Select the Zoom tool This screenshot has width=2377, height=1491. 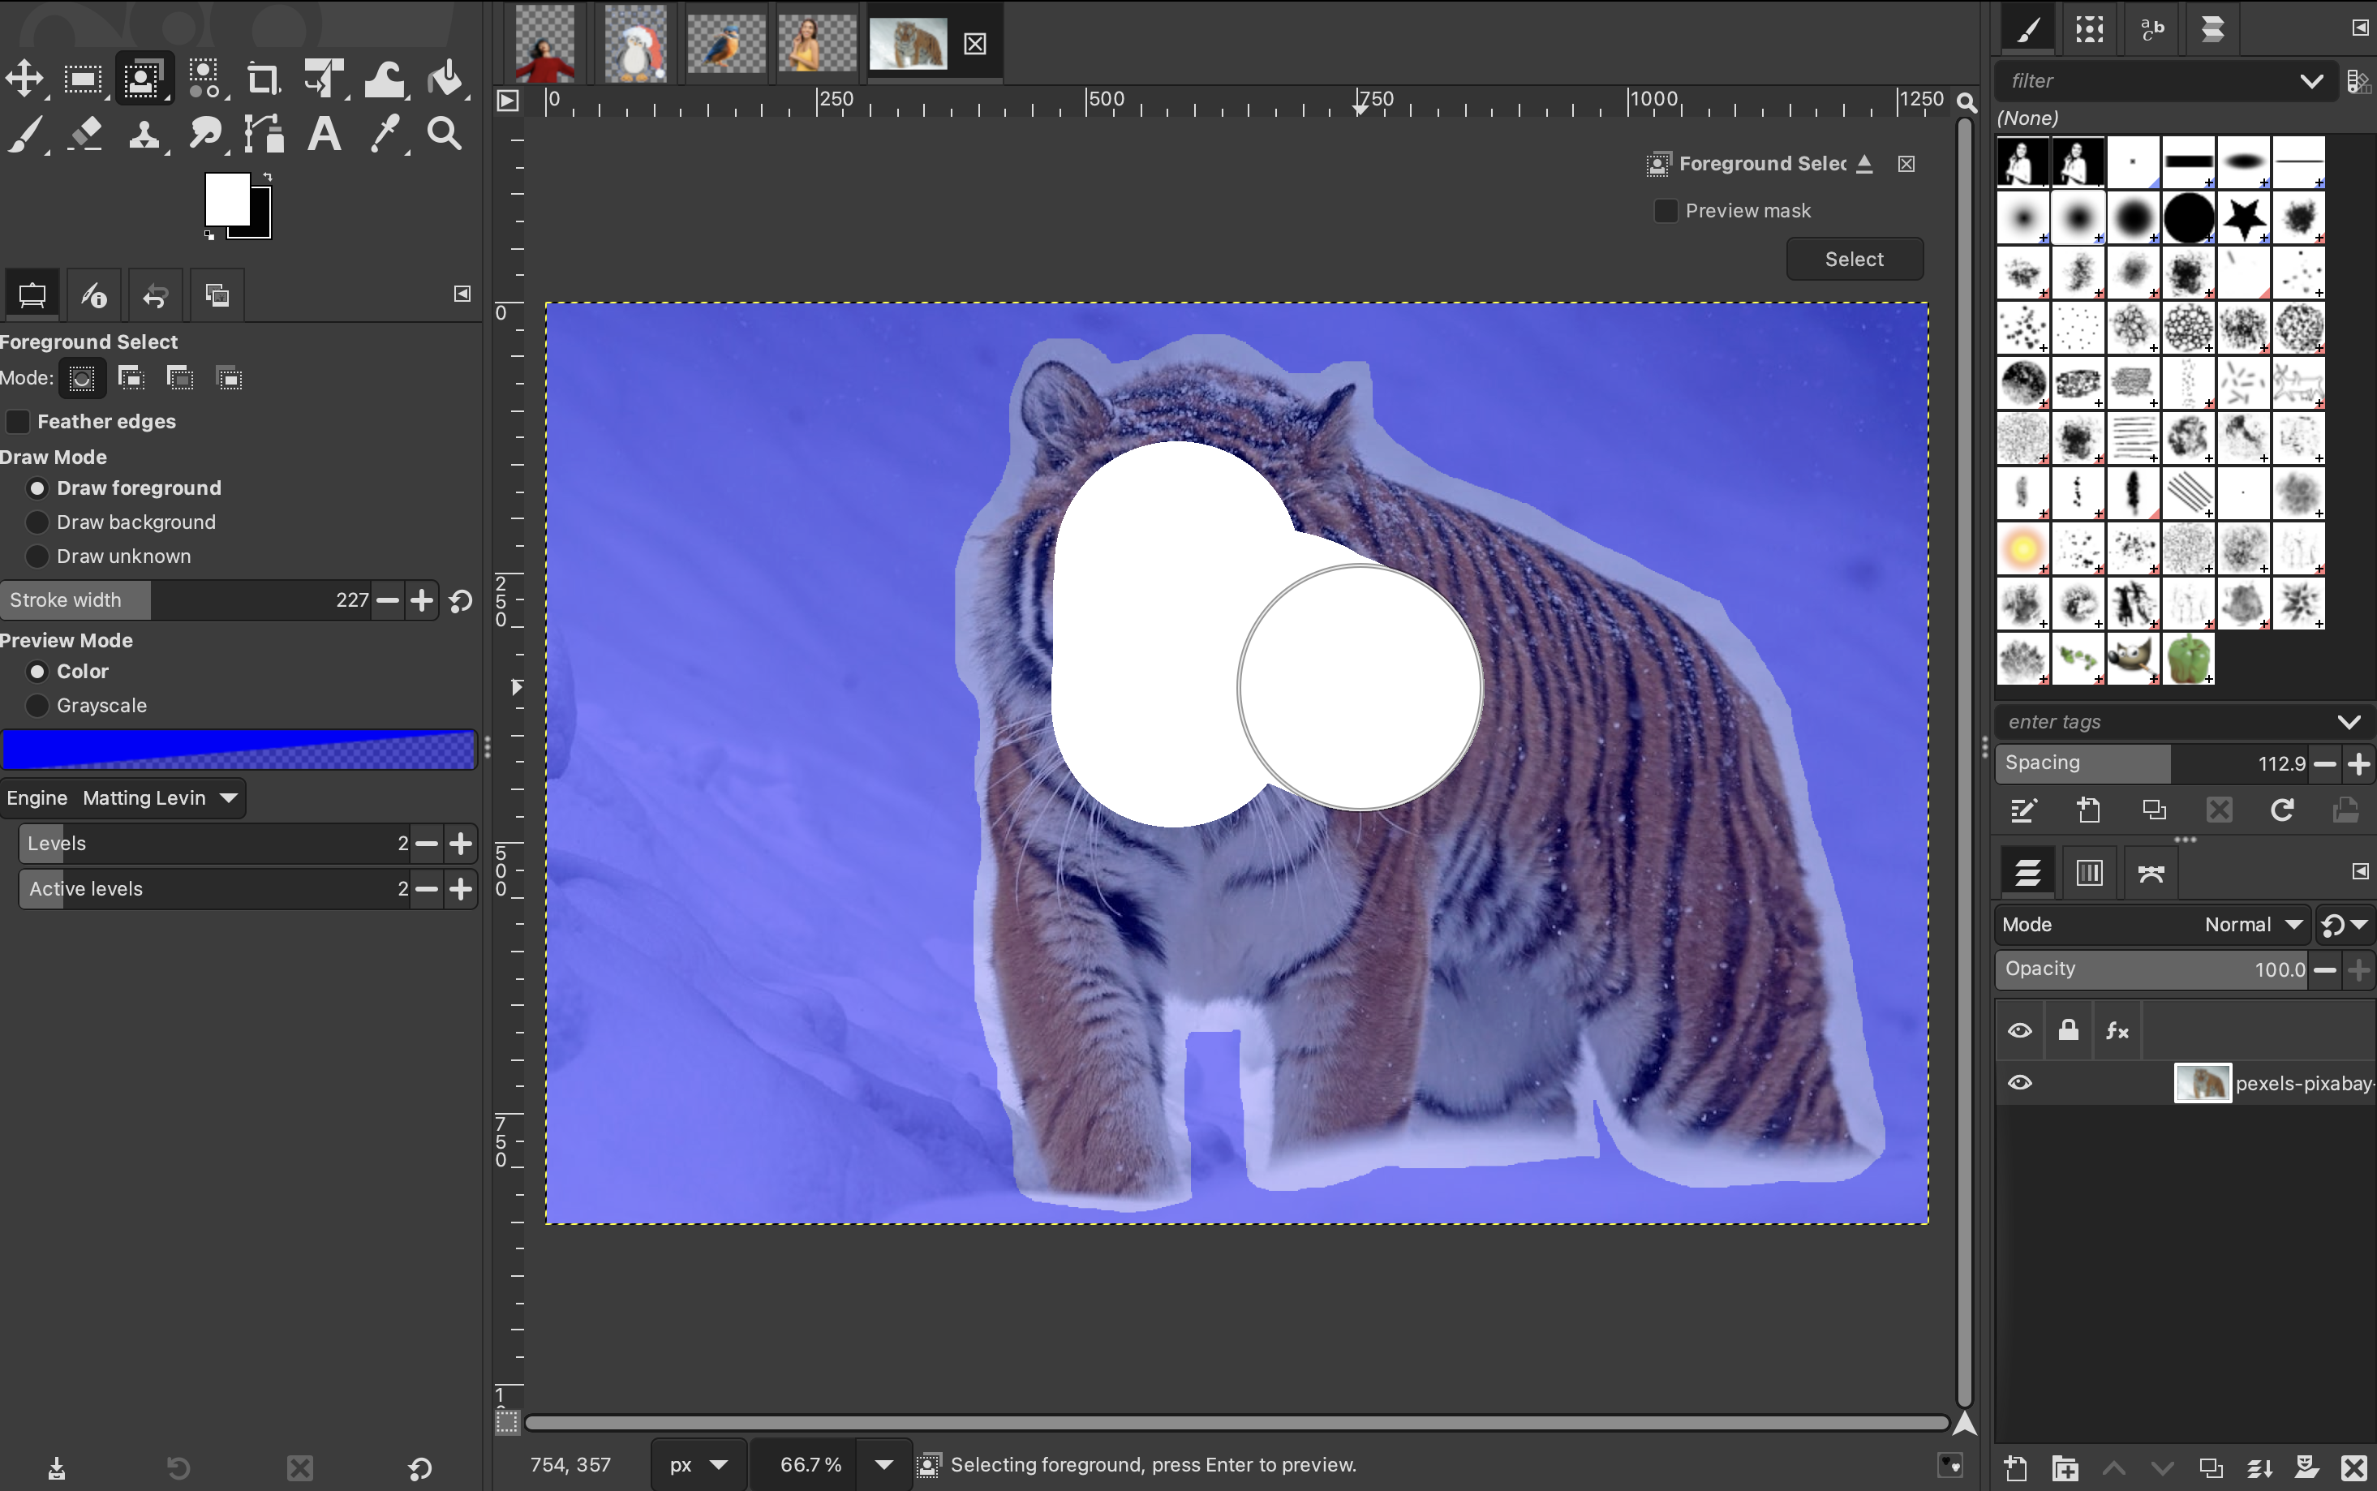[x=444, y=134]
